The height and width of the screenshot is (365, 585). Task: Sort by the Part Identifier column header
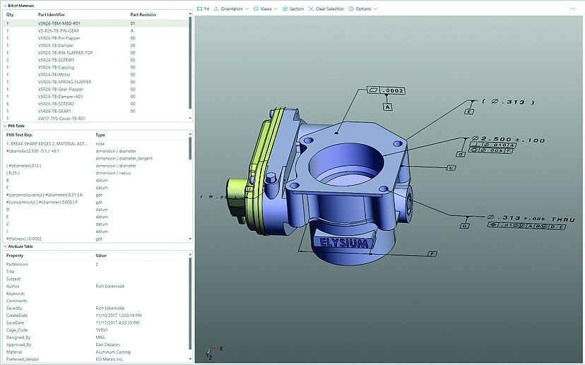click(x=52, y=15)
